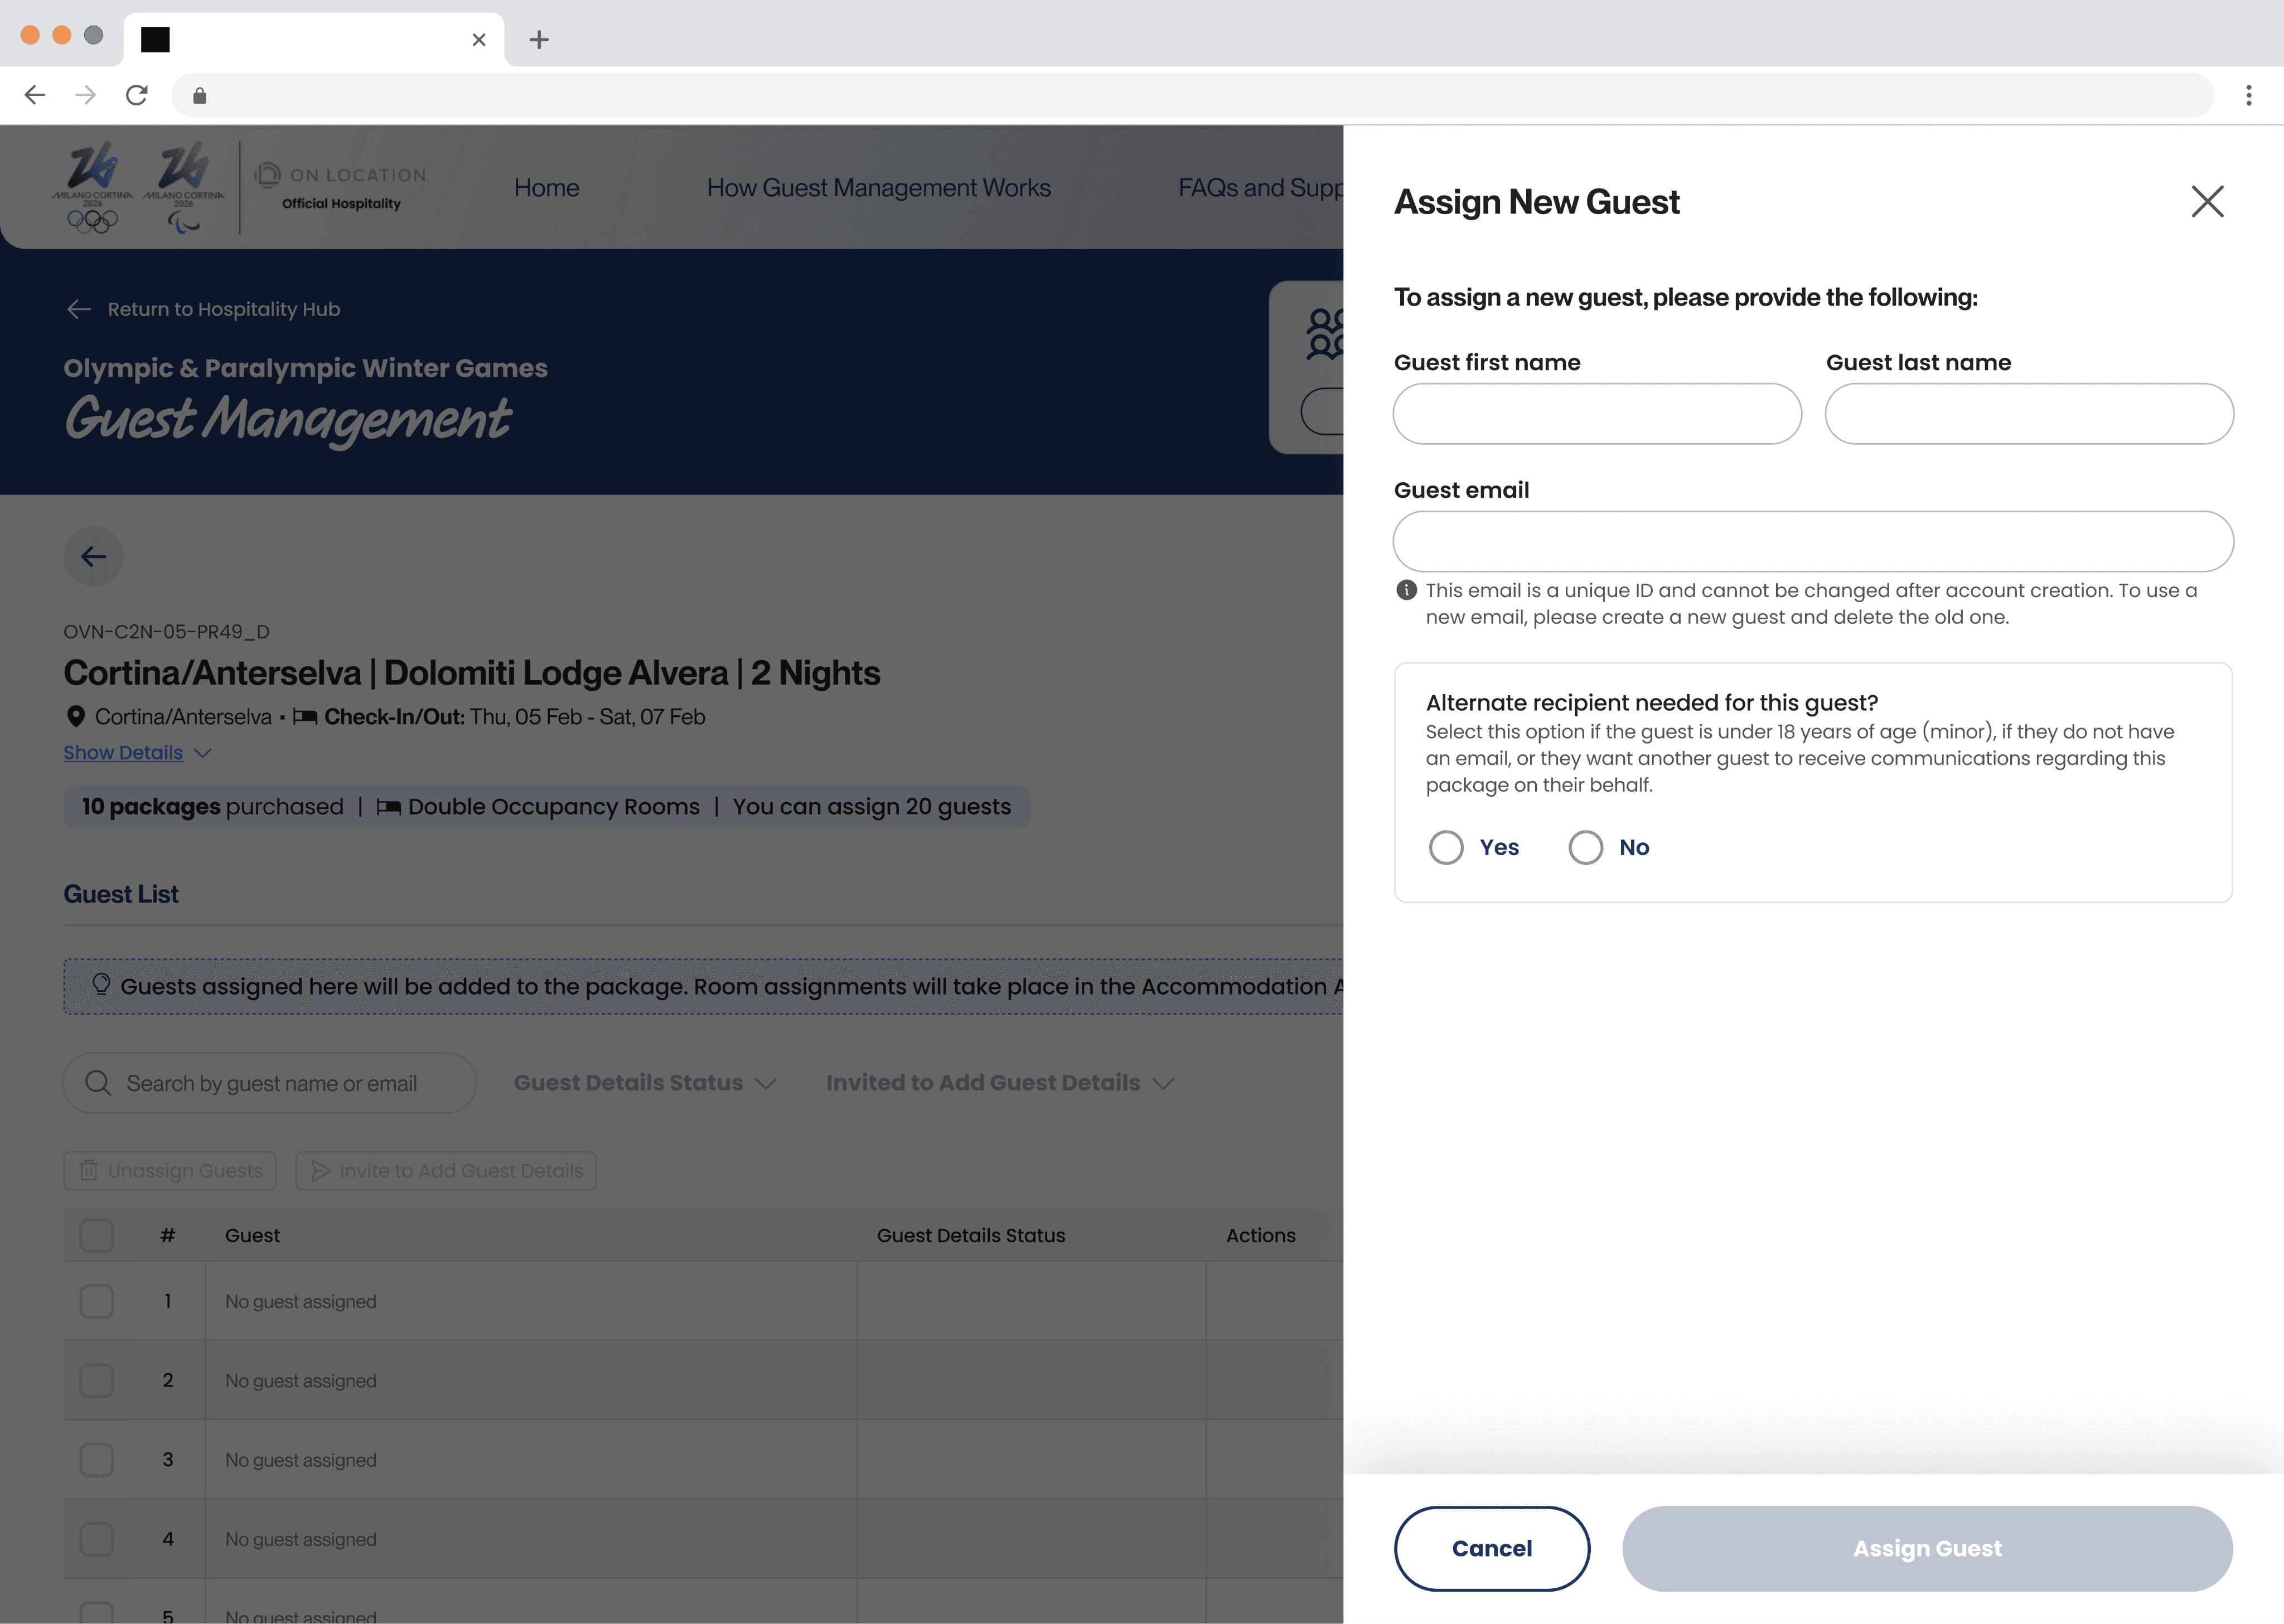Check the checkbox for guest row 1
2284x1624 pixels.
coord(97,1301)
